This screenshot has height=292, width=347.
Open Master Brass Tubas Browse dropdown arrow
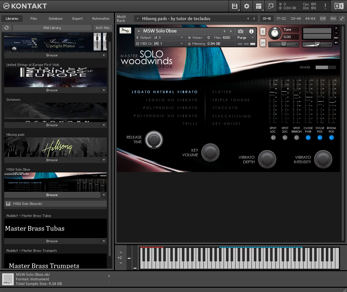coord(104,241)
